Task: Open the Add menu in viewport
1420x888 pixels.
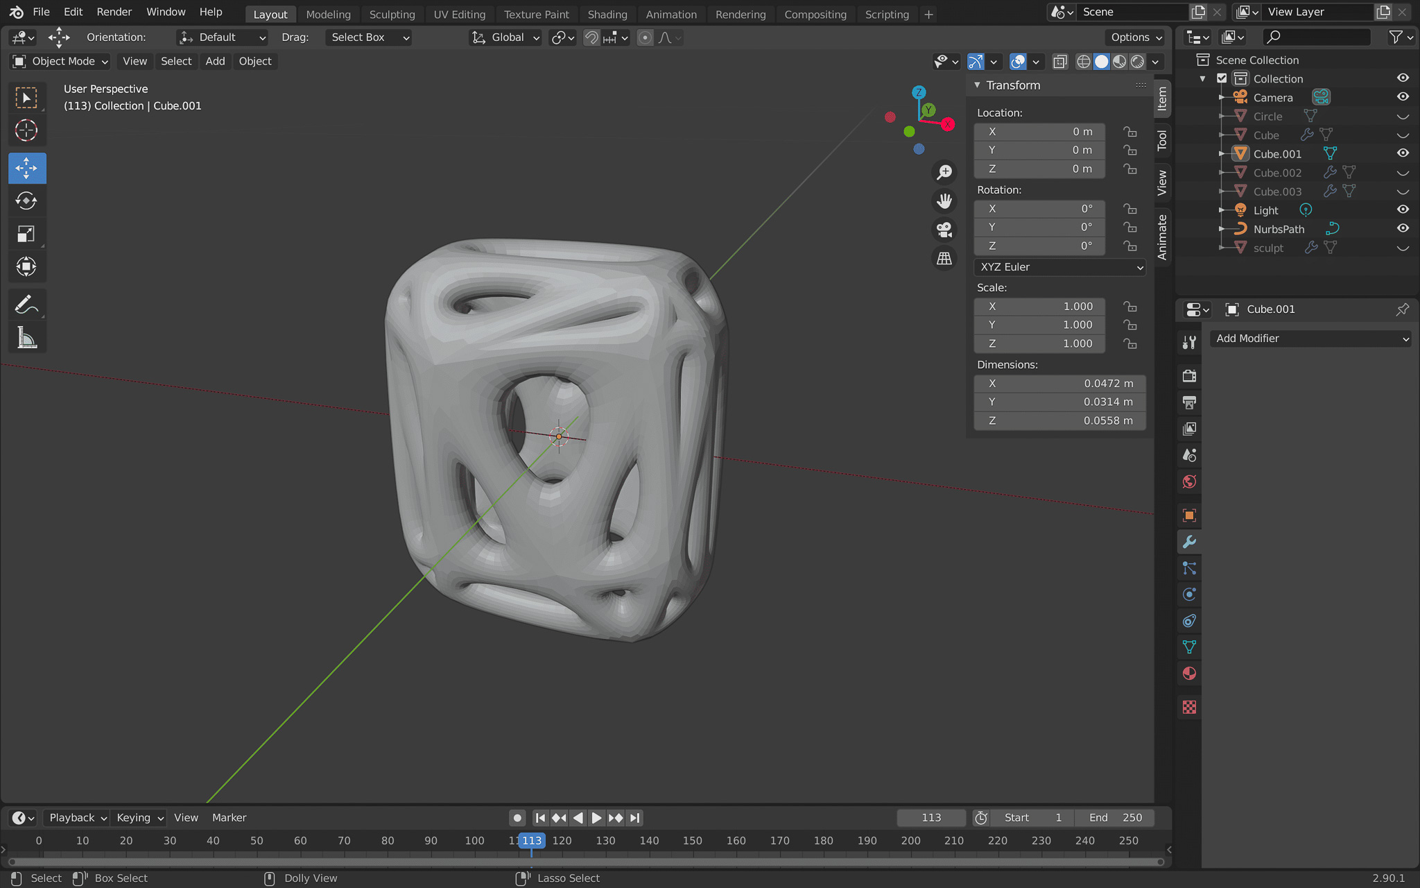Action: [x=215, y=61]
